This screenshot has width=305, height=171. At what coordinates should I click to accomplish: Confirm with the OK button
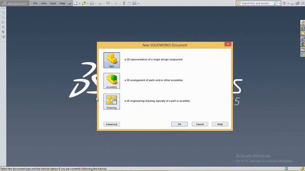point(179,124)
